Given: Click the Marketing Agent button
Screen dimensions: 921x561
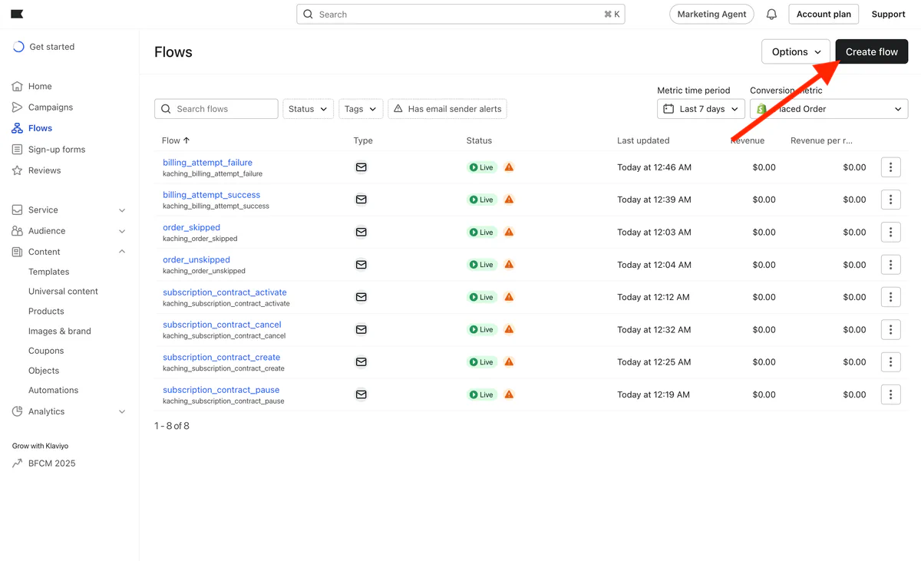Looking at the screenshot, I should point(711,15).
